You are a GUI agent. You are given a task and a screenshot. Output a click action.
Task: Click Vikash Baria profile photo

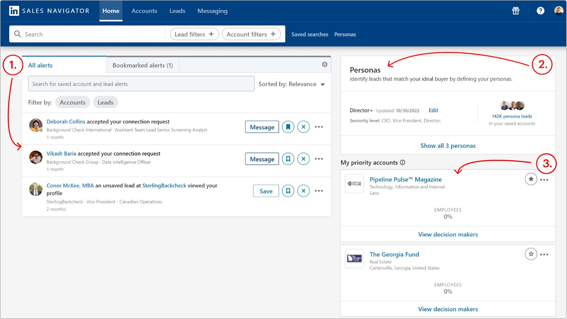pyautogui.click(x=36, y=157)
